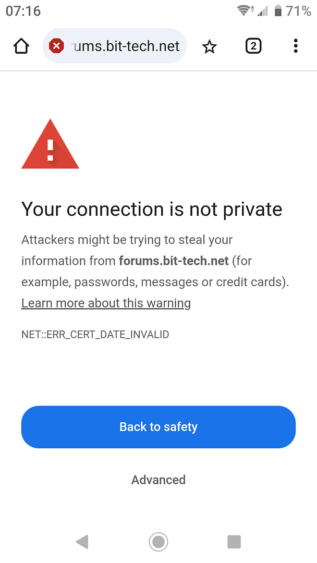
Task: Click the red warning triangle icon
Action: coord(50,144)
